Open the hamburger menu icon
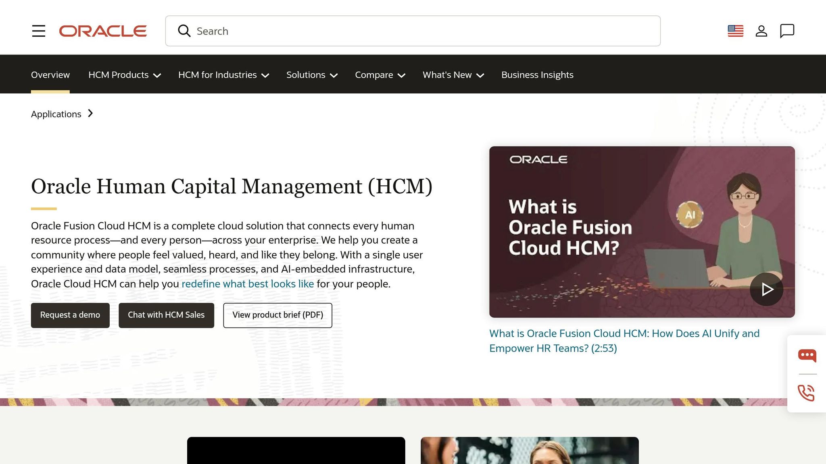The width and height of the screenshot is (826, 464). 39,31
